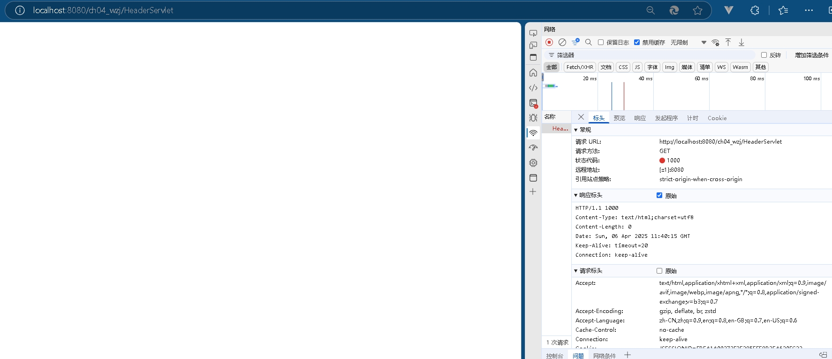Open the Elements panel code icon
This screenshot has width=832, height=359.
[533, 88]
